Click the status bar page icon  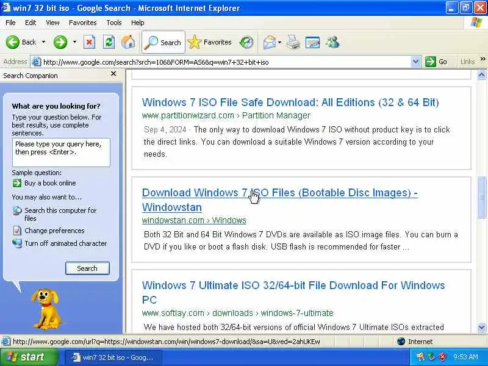pos(5,342)
